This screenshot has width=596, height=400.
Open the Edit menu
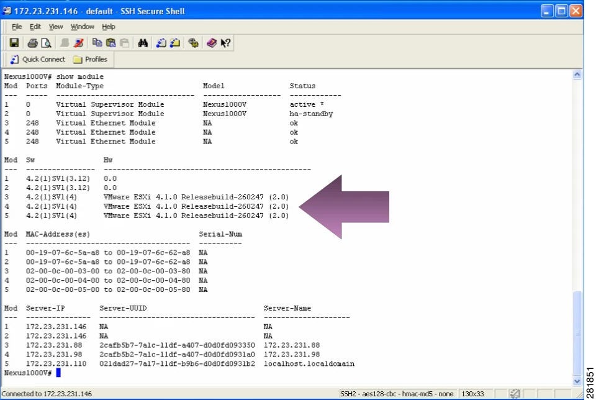coord(35,27)
